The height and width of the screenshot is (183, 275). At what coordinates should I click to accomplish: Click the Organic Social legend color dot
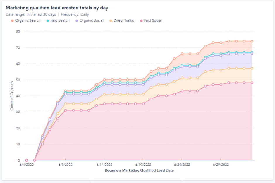tap(77, 21)
